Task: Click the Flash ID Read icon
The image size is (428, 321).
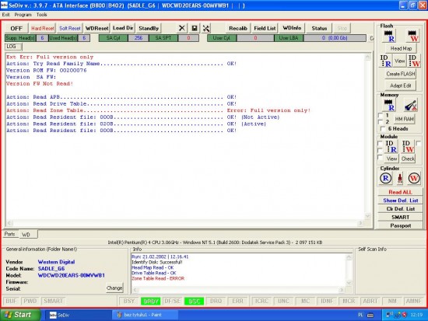Action: pos(386,61)
